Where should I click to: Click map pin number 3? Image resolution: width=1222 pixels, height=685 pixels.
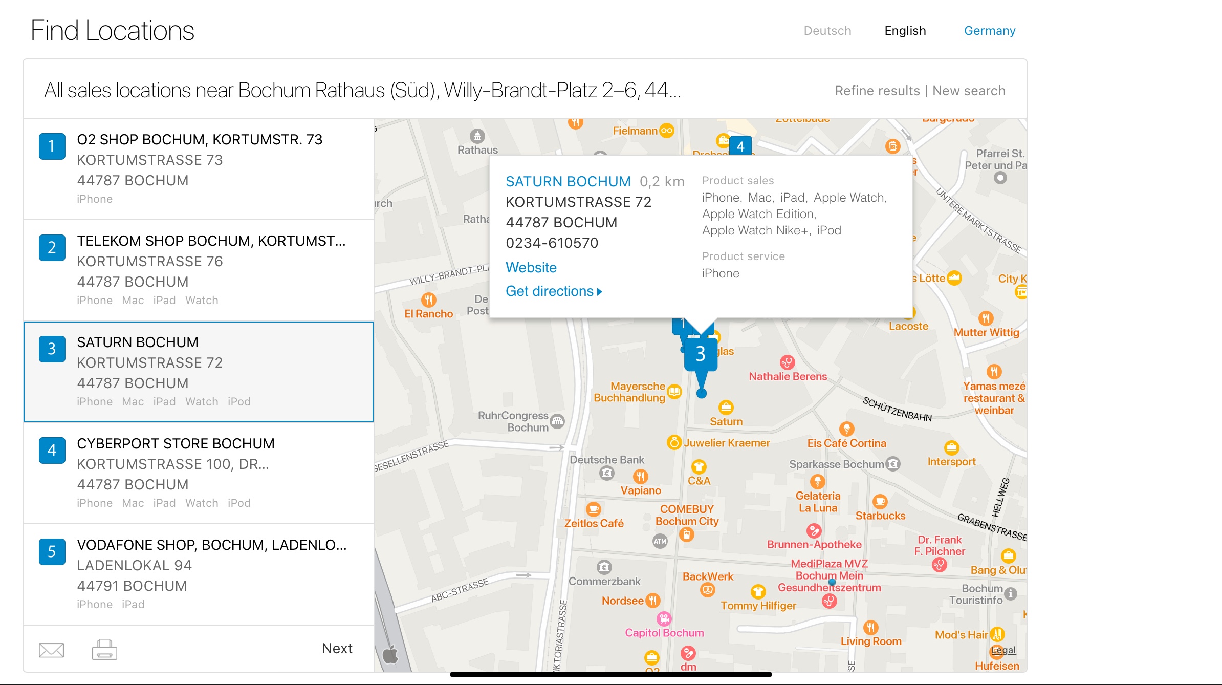[701, 354]
